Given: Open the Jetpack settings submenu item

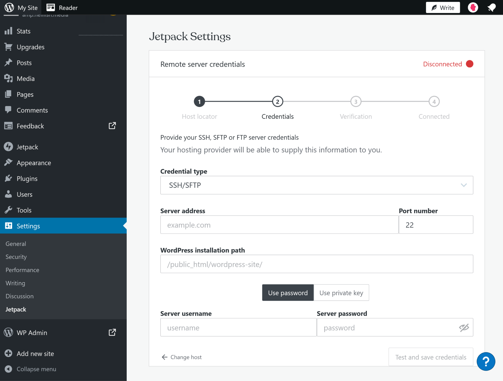Looking at the screenshot, I should (16, 309).
